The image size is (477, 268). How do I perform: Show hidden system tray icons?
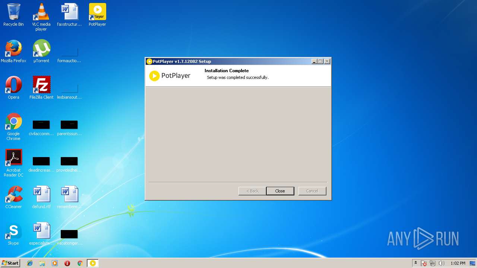pos(416,263)
